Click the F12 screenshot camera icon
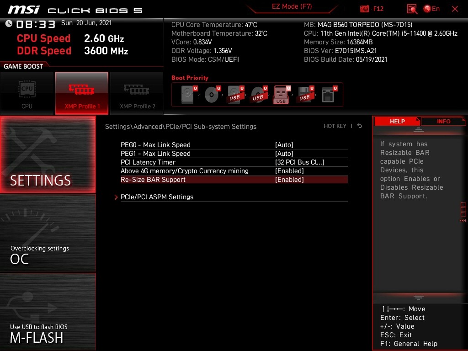 [x=365, y=9]
